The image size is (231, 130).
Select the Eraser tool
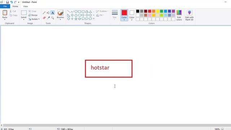(44, 18)
